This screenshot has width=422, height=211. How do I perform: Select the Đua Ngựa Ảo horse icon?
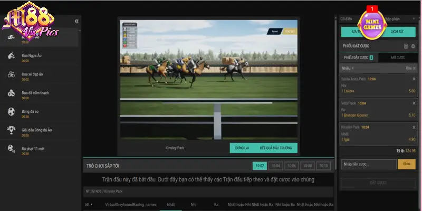(x=11, y=56)
